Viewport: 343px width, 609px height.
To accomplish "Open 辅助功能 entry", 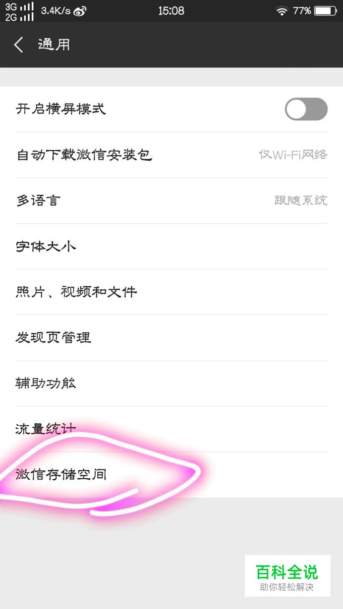I will pyautogui.click(x=171, y=383).
